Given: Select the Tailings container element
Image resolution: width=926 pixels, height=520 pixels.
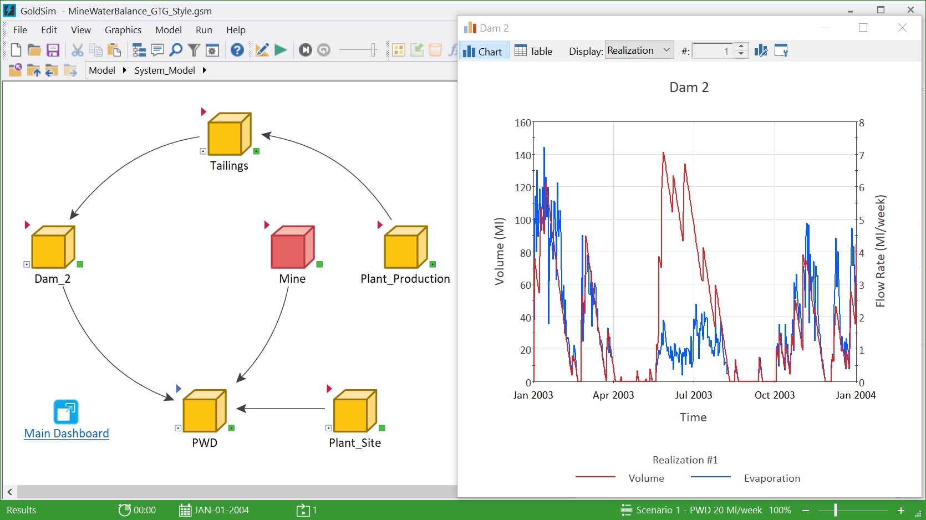Looking at the screenshot, I should [230, 134].
